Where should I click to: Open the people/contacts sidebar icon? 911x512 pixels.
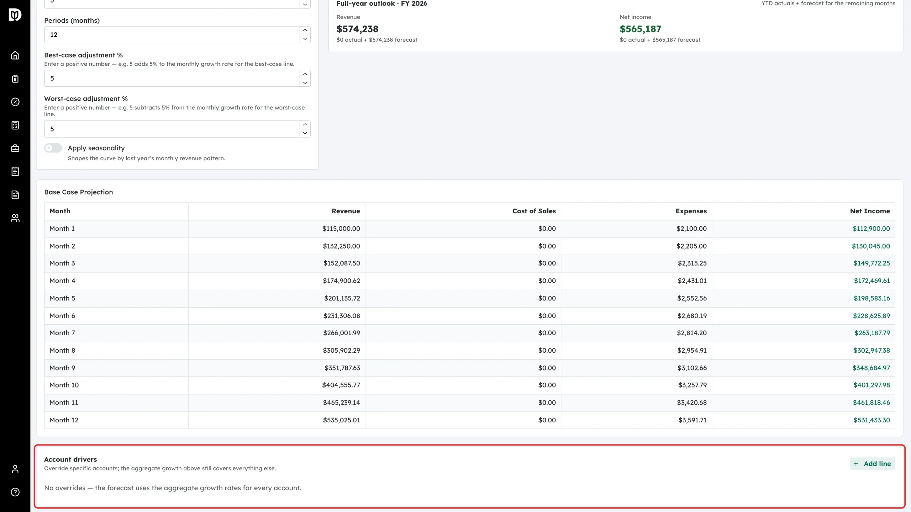click(x=15, y=218)
